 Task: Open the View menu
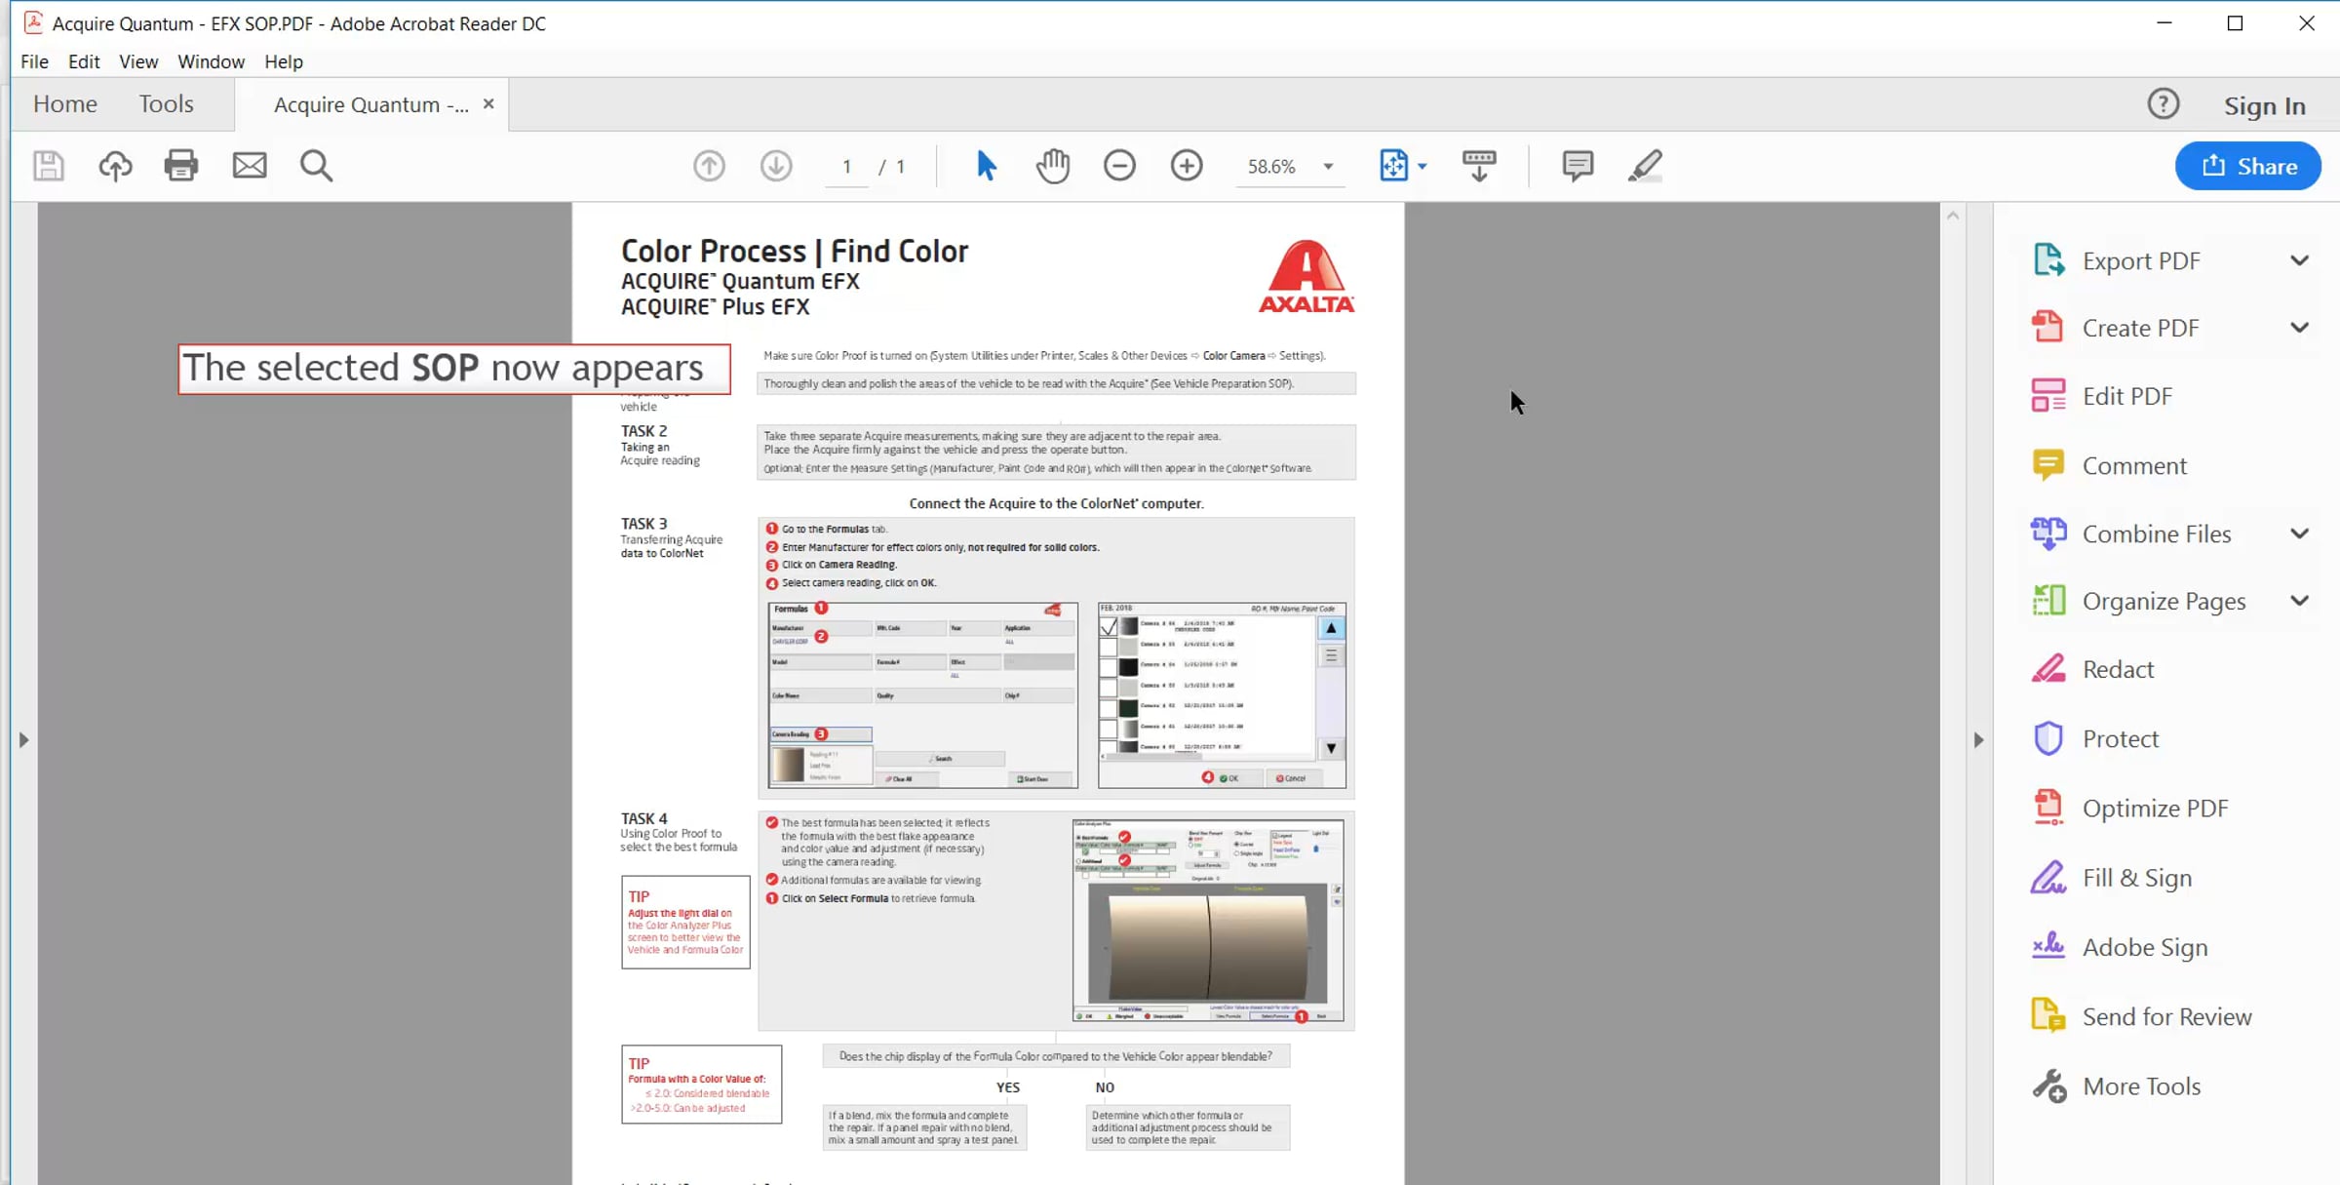(138, 61)
